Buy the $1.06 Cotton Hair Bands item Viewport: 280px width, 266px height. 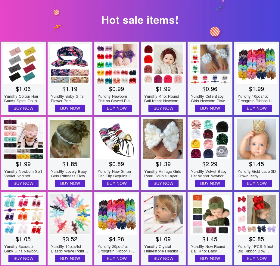(x=23, y=108)
